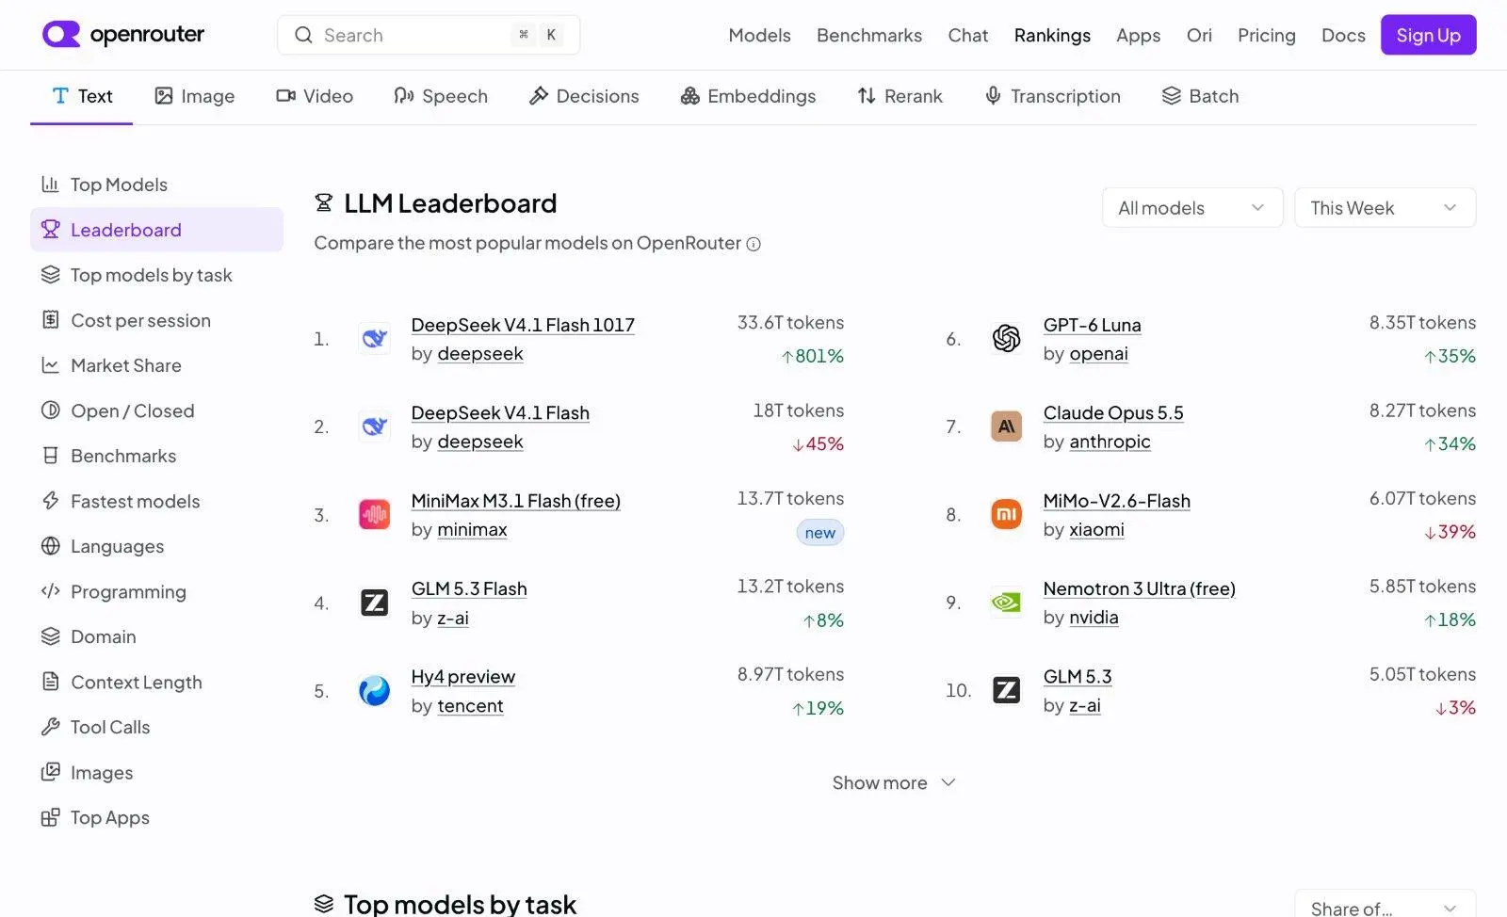Viewport: 1507px width, 917px height.
Task: Open Cost per session in sidebar
Action: point(156,320)
